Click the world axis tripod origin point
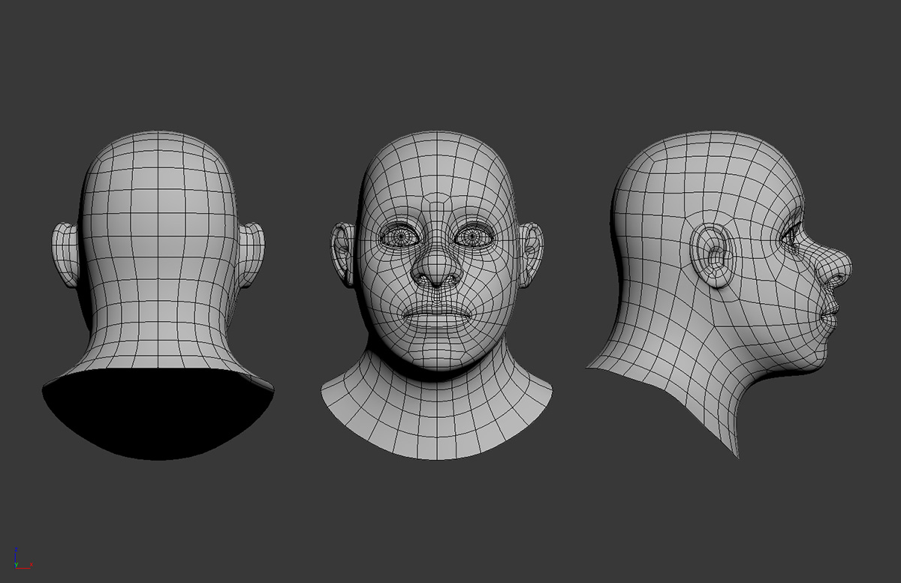The height and width of the screenshot is (583, 901). click(x=16, y=568)
